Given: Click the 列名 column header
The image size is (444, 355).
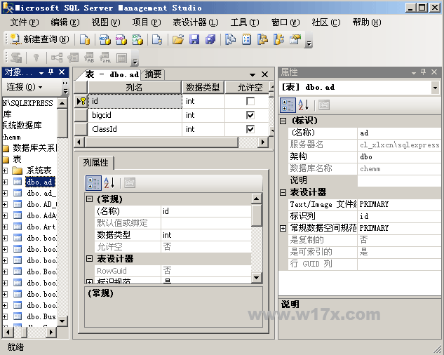Looking at the screenshot, I should click(x=135, y=88).
